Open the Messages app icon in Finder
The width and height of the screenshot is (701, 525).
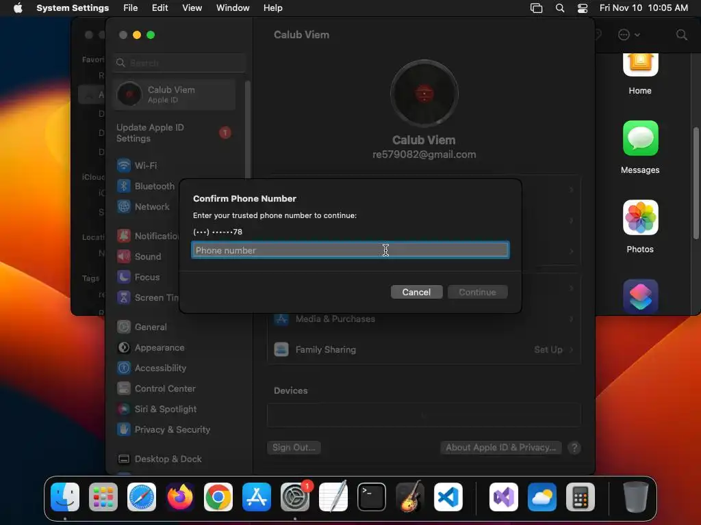[640, 138]
